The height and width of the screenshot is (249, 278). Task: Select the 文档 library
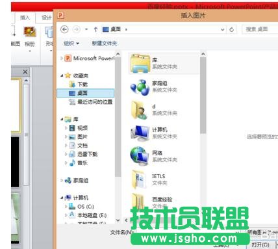[78, 146]
